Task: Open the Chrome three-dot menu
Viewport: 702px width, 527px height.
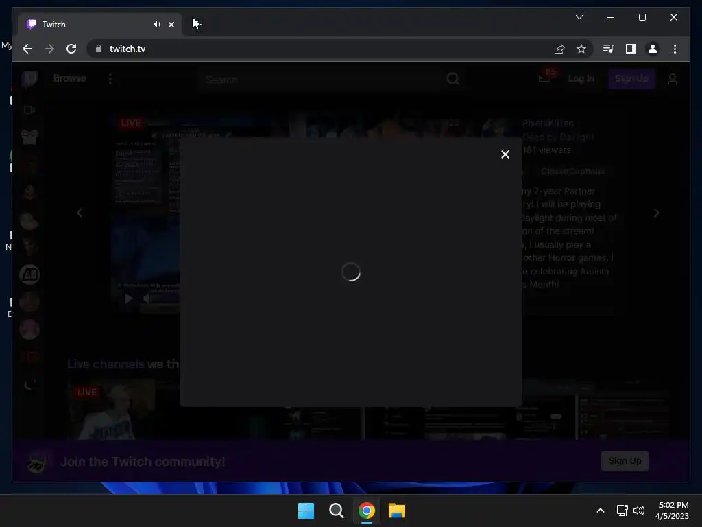Action: tap(675, 49)
